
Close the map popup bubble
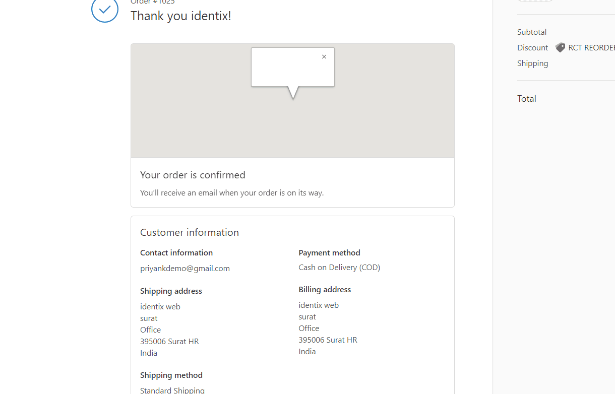point(324,57)
